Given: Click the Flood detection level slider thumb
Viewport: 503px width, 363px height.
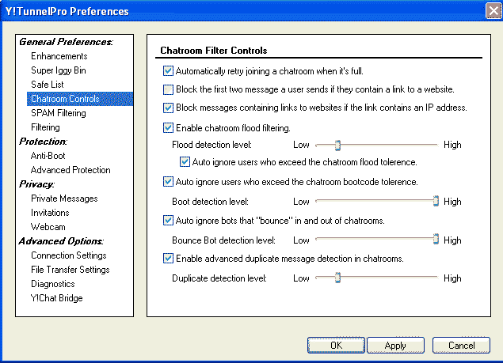Looking at the screenshot, I should (x=337, y=146).
